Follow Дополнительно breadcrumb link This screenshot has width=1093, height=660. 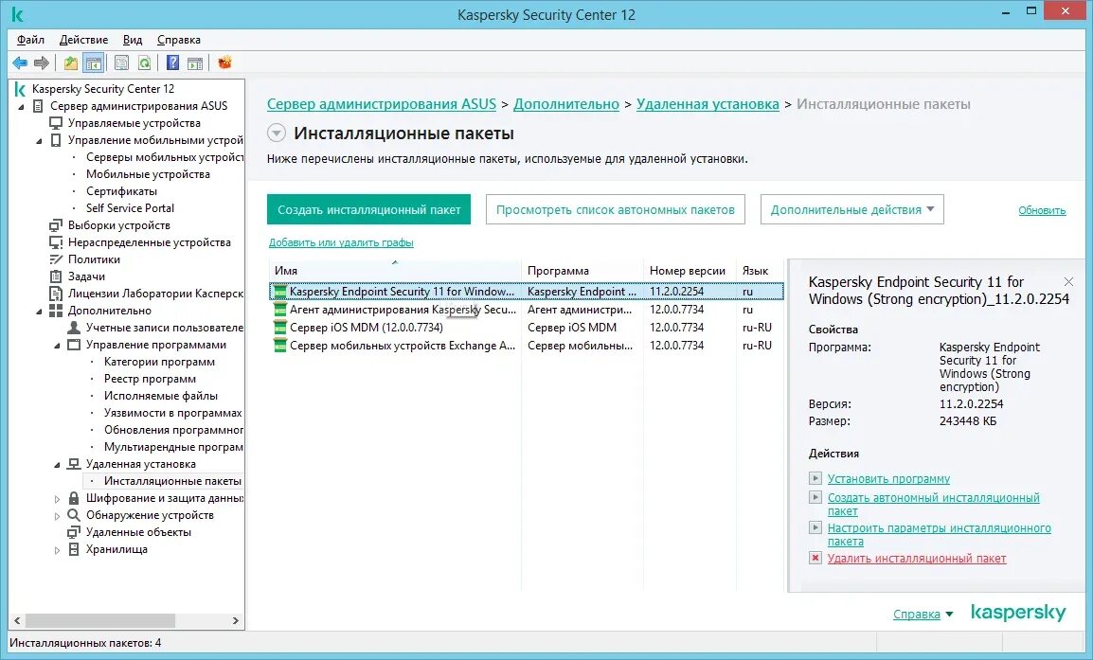(x=566, y=104)
